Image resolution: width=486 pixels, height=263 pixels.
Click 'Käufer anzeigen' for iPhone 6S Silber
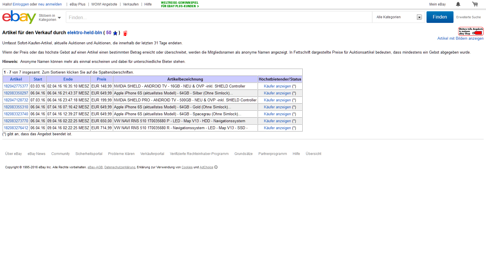click(x=277, y=93)
